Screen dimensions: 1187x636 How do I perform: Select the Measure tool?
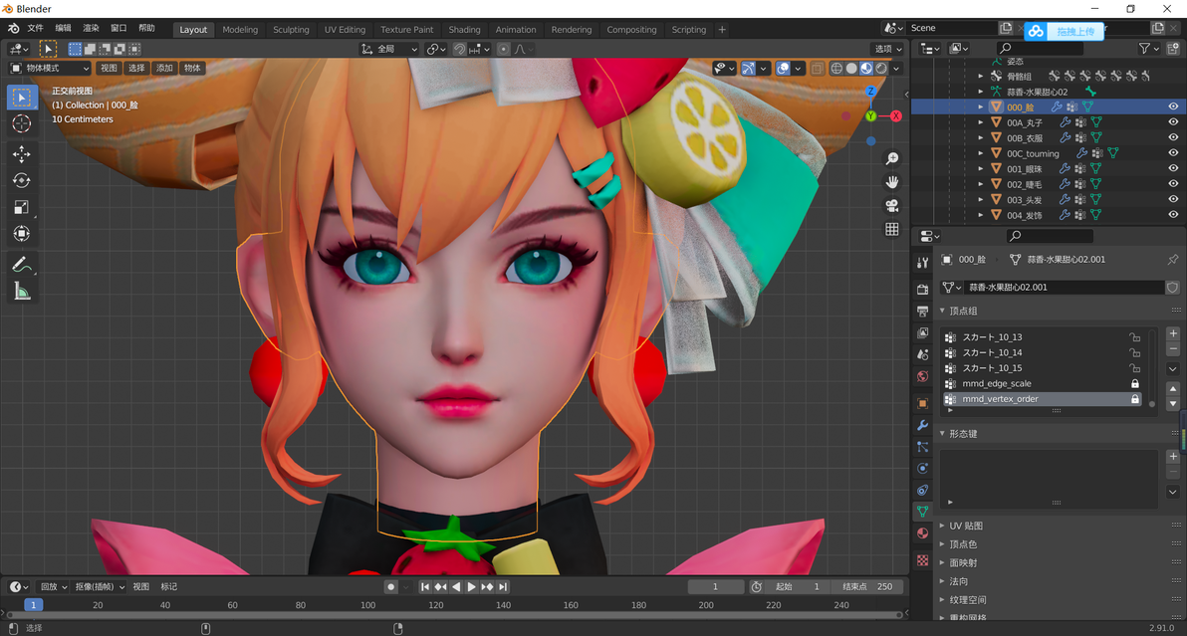coord(21,292)
